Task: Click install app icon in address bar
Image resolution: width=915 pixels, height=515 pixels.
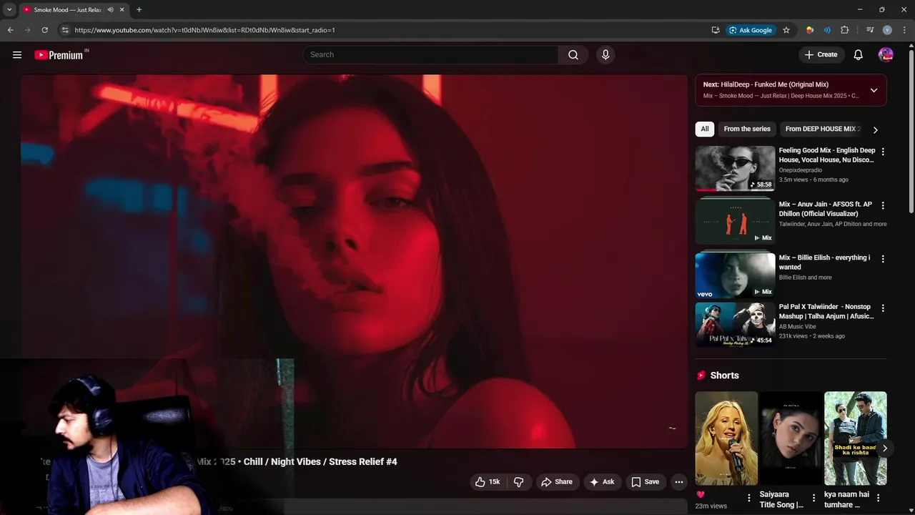Action: click(x=716, y=30)
